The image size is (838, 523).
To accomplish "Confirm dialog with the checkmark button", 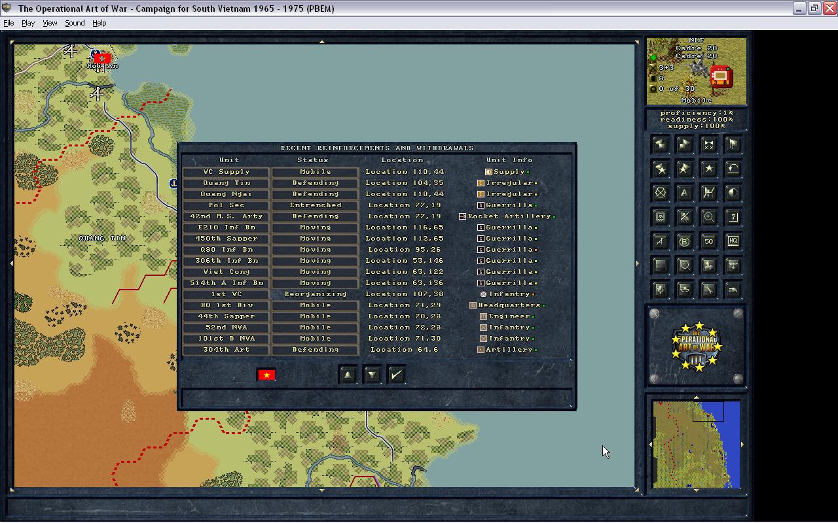I will (396, 375).
